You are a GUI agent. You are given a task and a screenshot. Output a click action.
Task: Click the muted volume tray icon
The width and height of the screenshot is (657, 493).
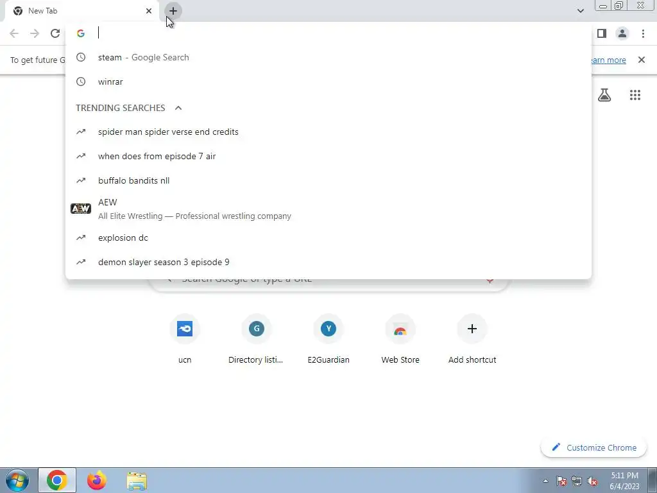(592, 481)
